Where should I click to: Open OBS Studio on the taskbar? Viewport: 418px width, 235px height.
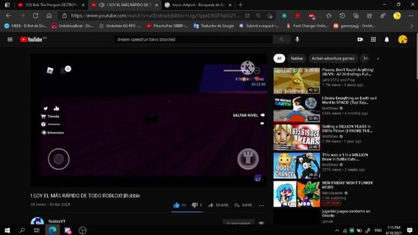click(x=83, y=230)
